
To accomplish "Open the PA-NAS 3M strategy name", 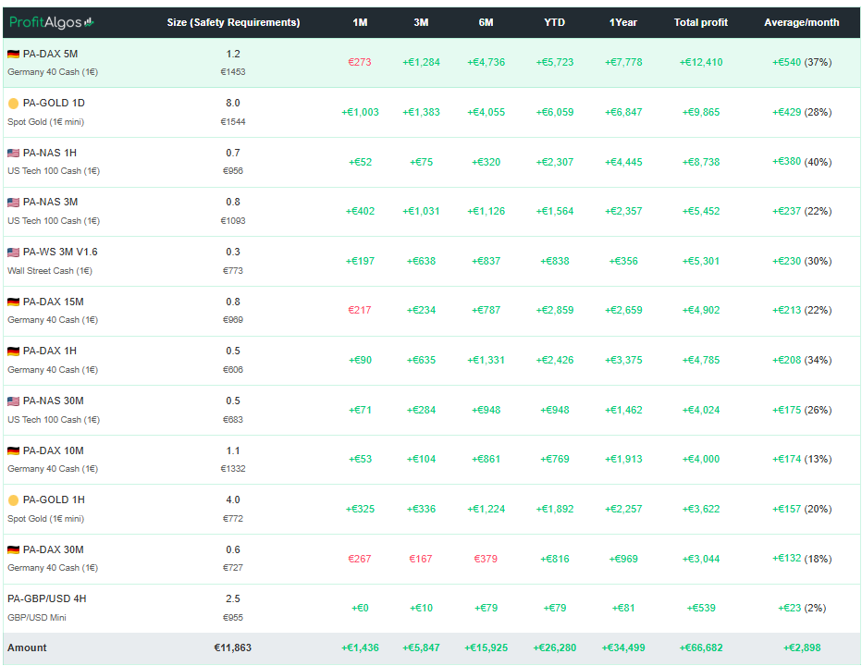I will click(x=50, y=202).
